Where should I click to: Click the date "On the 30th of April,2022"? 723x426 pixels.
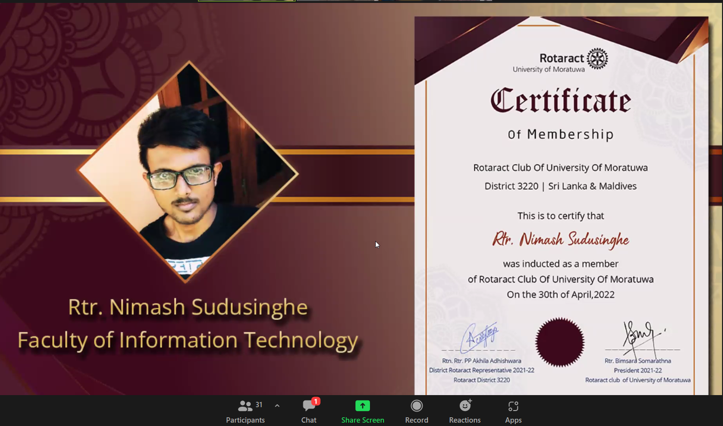pos(561,295)
